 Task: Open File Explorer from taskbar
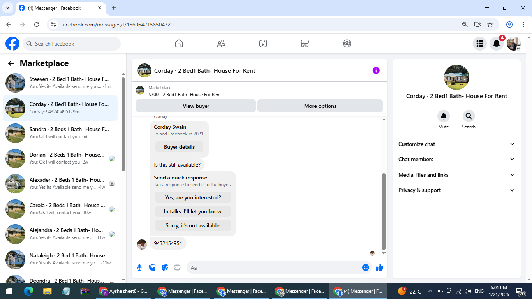point(47,291)
